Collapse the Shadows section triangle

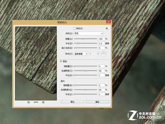[x=61, y=62]
